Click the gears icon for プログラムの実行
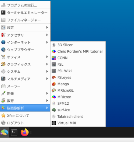Viewport: 134px width, 142px height. 3,5
